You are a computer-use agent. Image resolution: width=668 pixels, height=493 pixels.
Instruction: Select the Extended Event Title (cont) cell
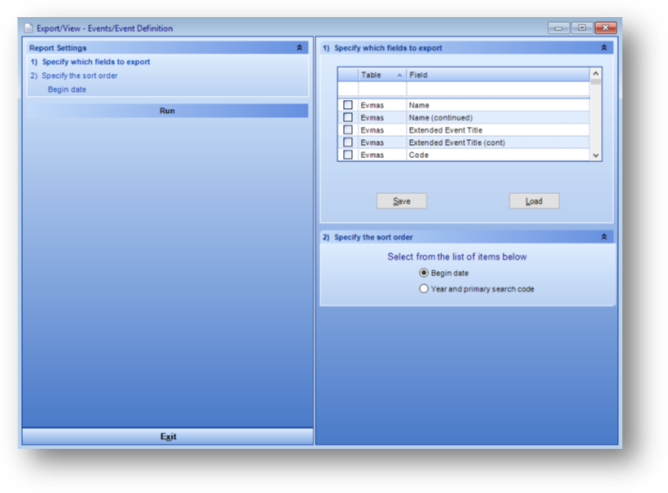pos(498,142)
